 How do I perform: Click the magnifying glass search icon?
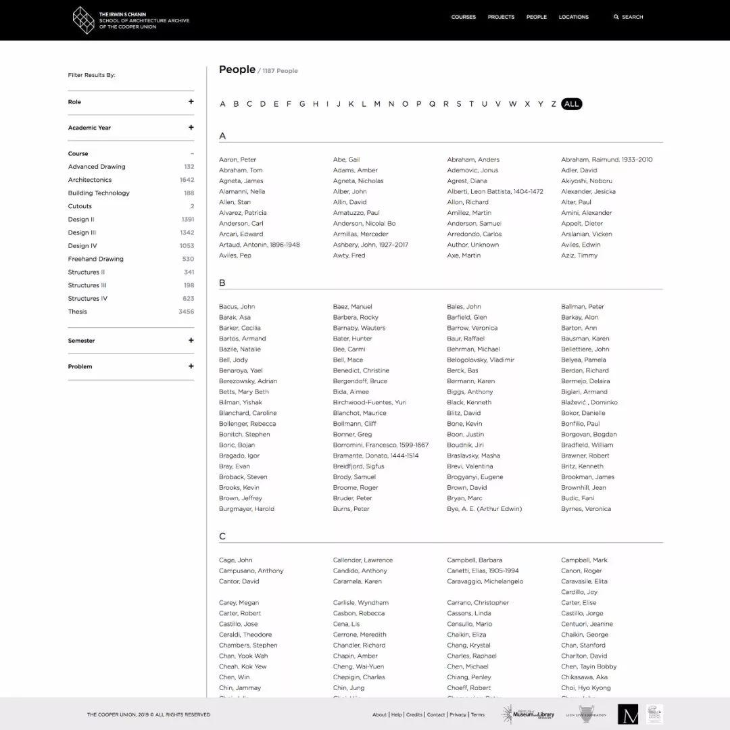tap(616, 17)
